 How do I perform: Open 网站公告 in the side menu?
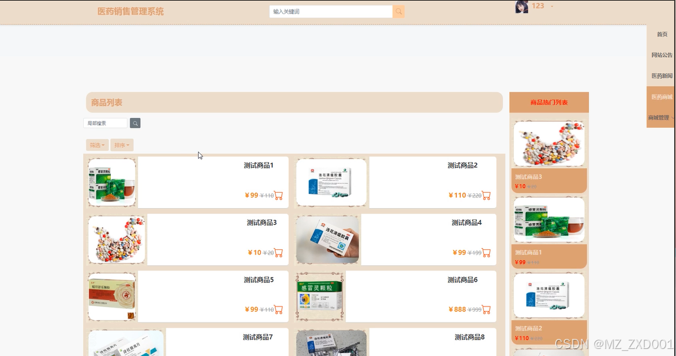[662, 55]
